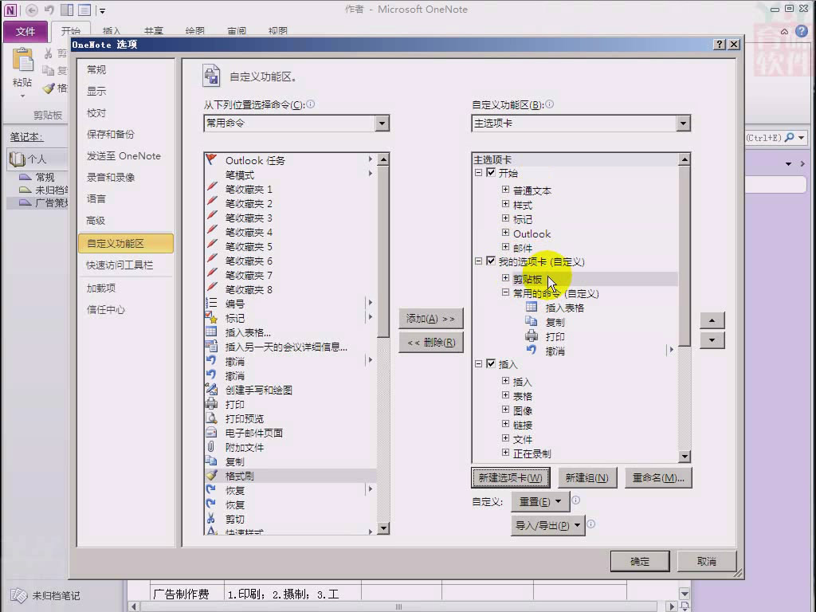Click the 复制 icon in ribbon tree
Screen dimensions: 816x612
pyautogui.click(x=532, y=321)
